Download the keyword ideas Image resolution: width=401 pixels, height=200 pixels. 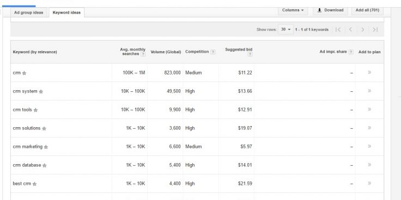click(330, 10)
